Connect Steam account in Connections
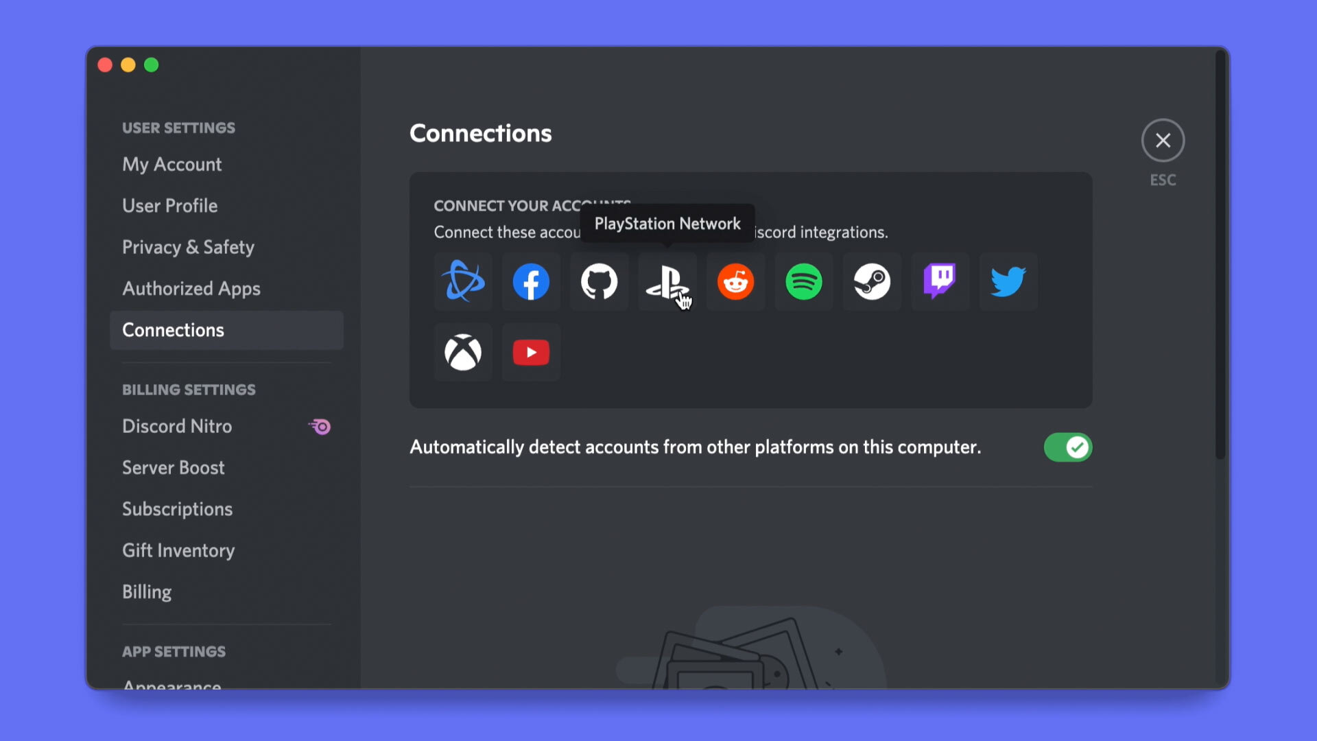 (x=871, y=282)
